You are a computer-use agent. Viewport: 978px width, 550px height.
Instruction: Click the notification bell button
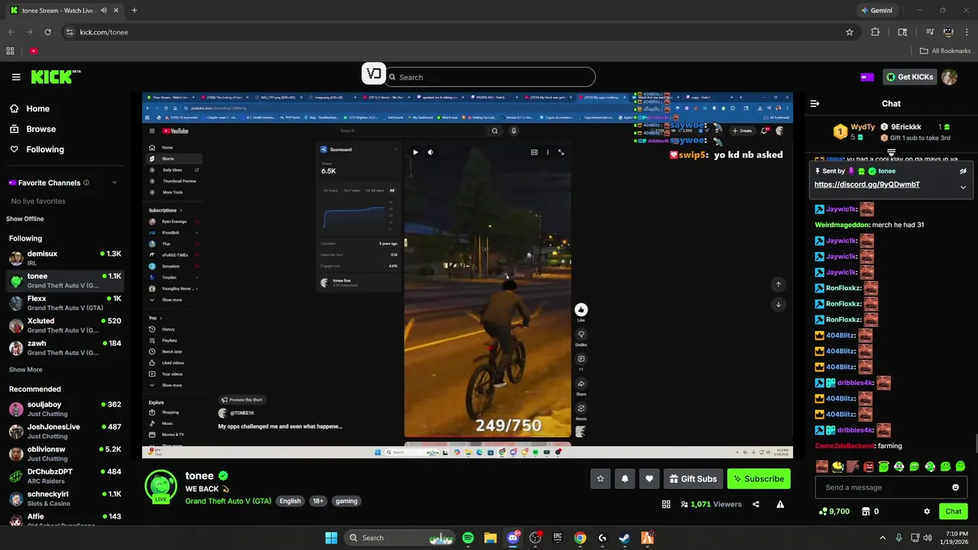click(625, 479)
